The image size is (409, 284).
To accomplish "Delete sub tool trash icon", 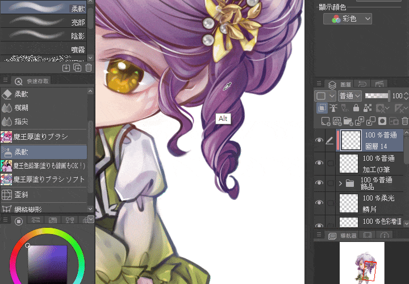I will pyautogui.click(x=89, y=68).
